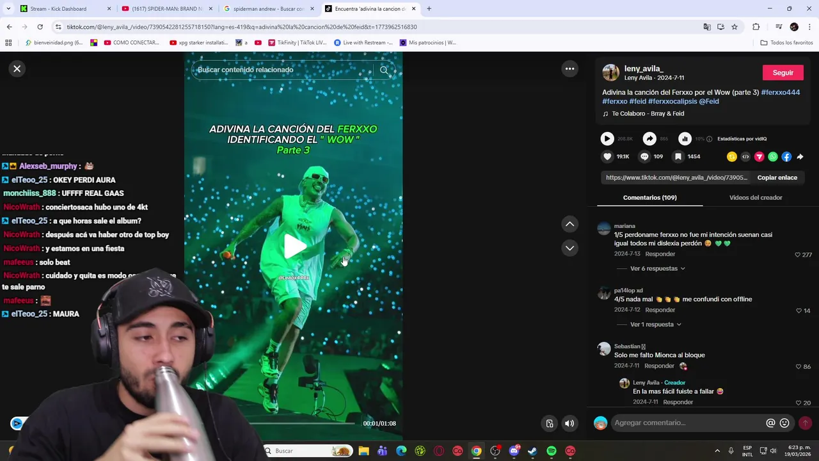Open Discord from taskbar
Screen dimensions: 819x461
[514, 451]
